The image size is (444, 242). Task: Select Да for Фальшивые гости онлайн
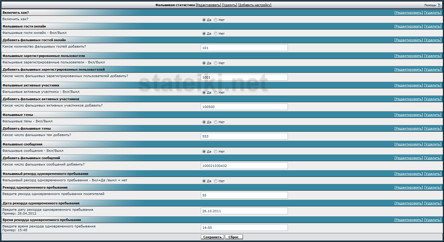point(204,34)
